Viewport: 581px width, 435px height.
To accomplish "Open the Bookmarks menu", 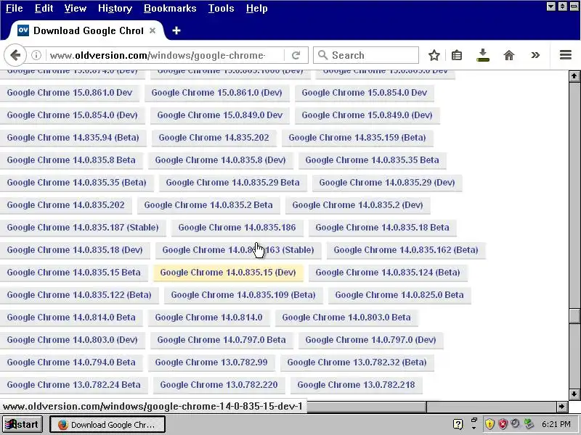I will pyautogui.click(x=170, y=8).
